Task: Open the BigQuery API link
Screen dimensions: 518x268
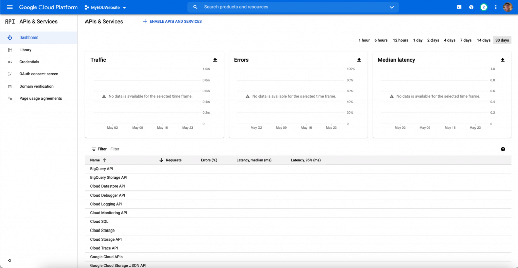Action: click(x=101, y=169)
